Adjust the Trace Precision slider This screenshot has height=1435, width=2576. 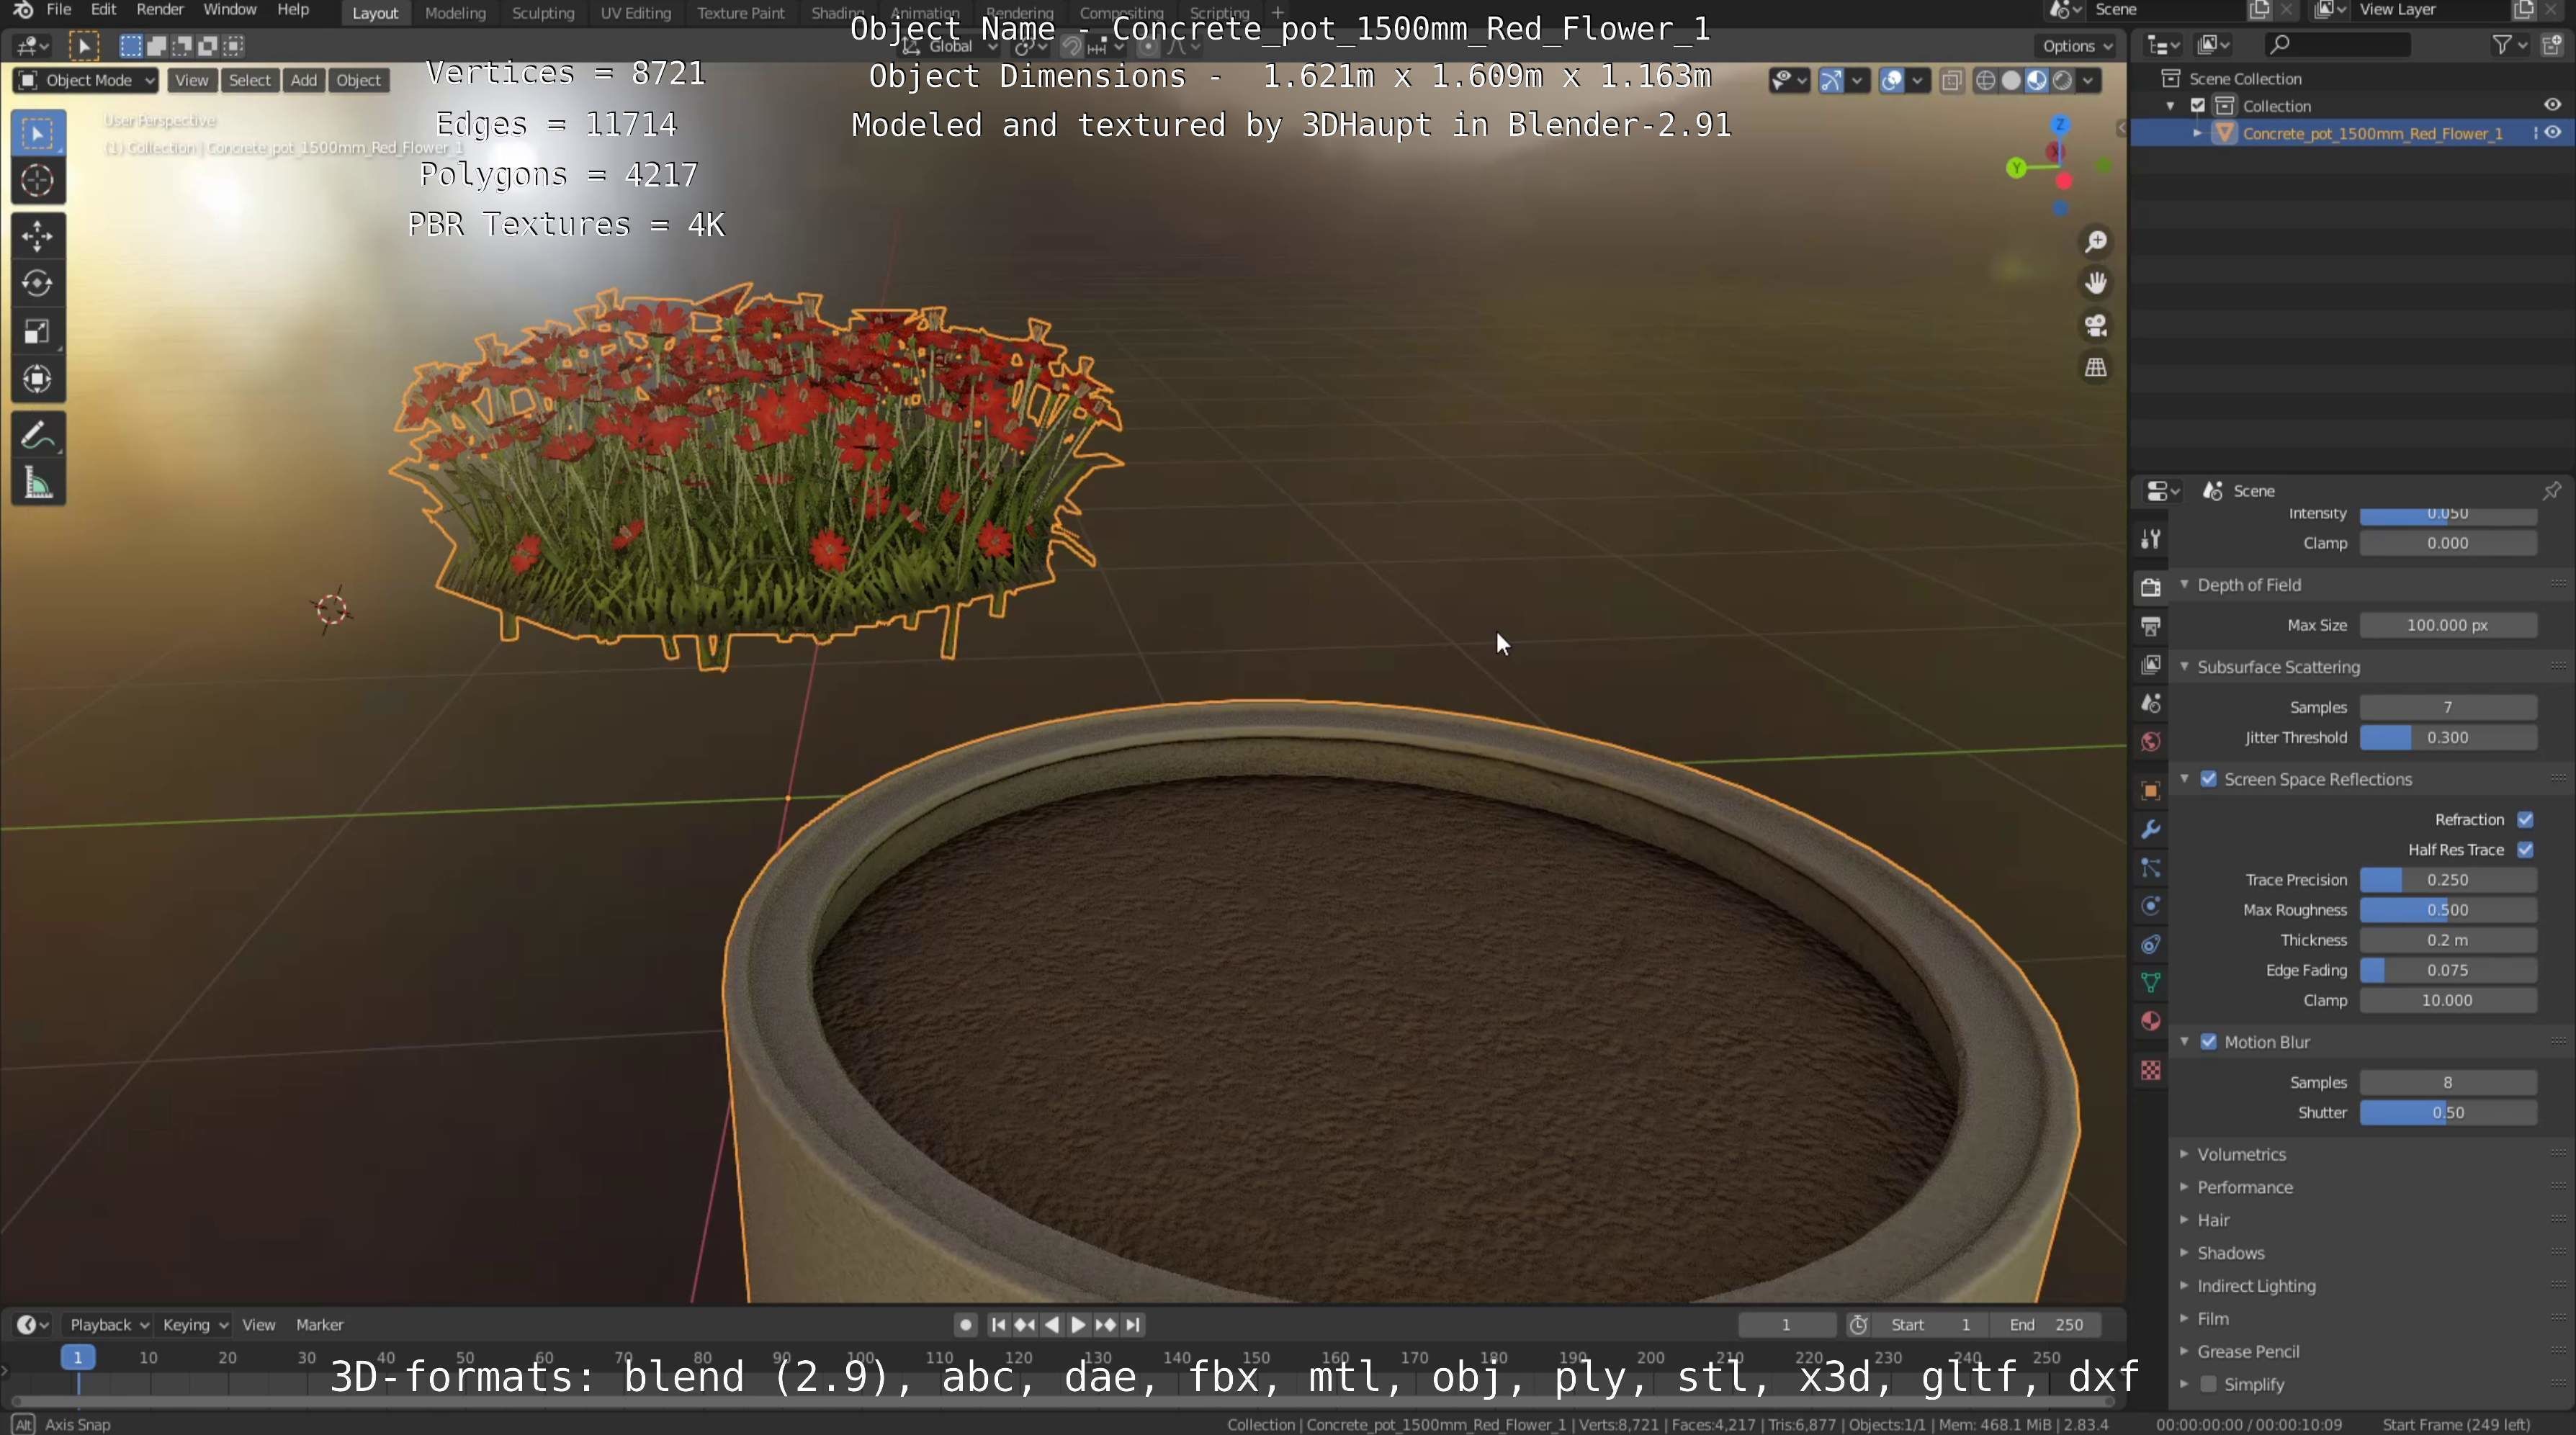(2447, 880)
